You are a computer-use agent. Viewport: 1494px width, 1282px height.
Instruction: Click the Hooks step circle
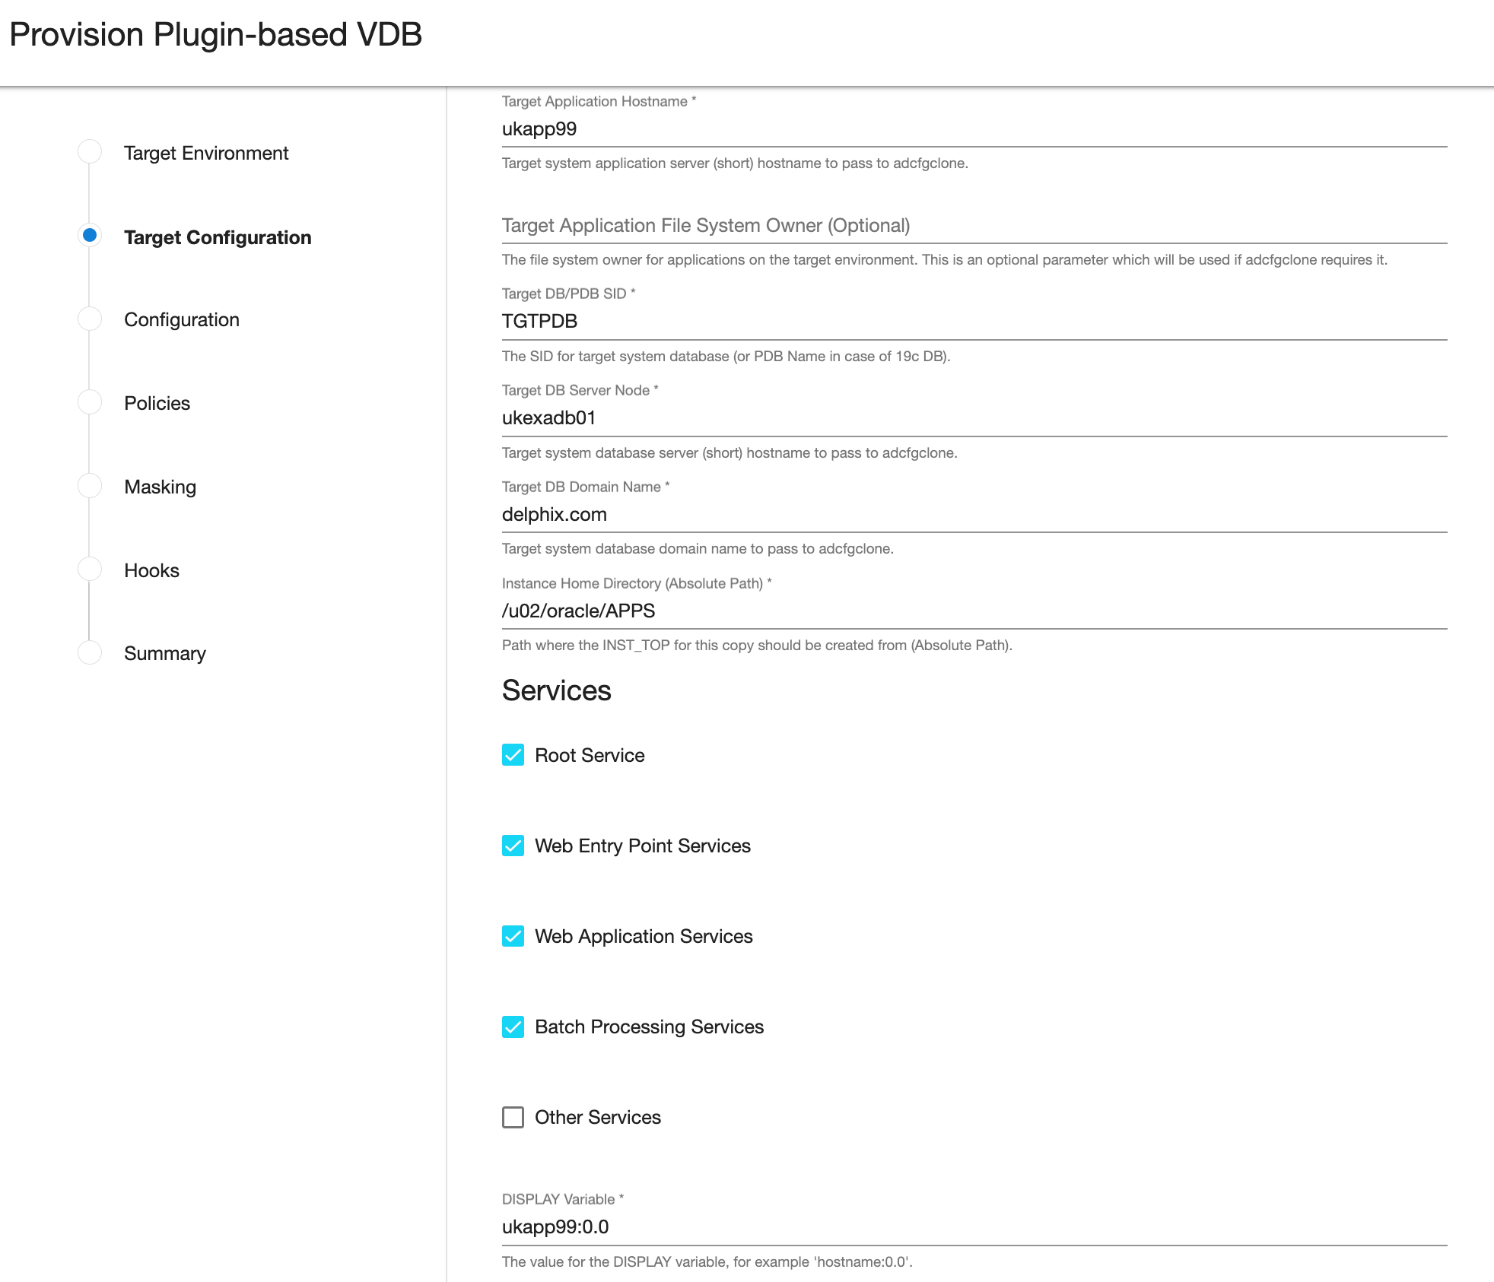pos(90,570)
